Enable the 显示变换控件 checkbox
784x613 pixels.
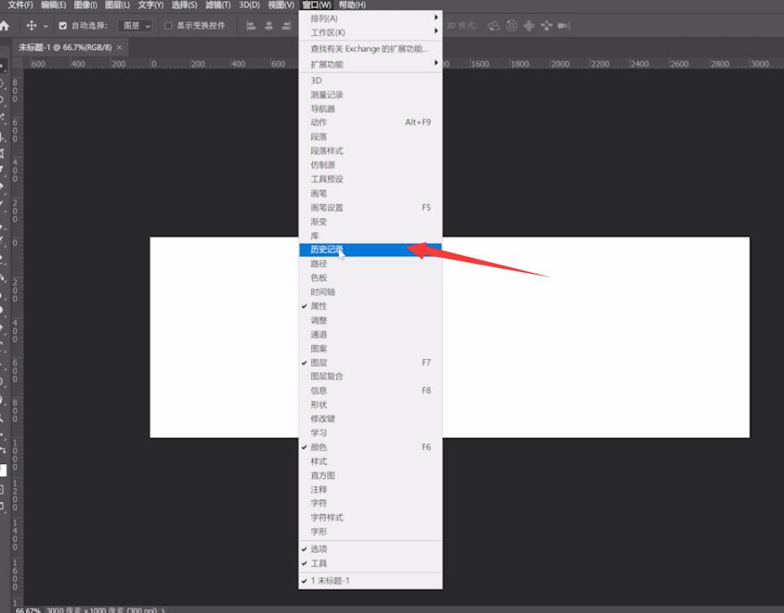168,25
